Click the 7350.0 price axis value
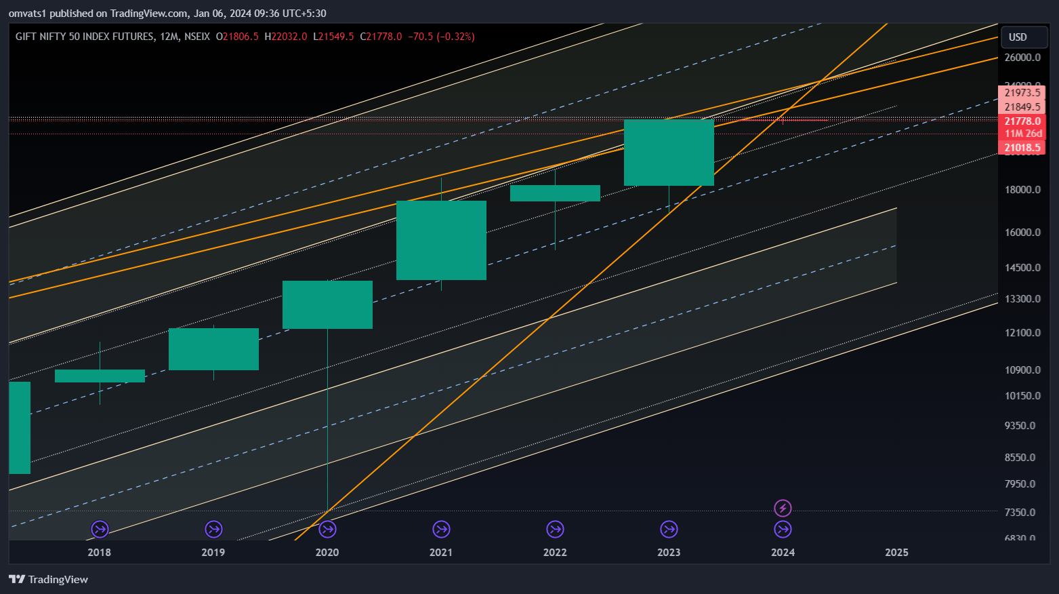The height and width of the screenshot is (594, 1059). click(x=1020, y=512)
